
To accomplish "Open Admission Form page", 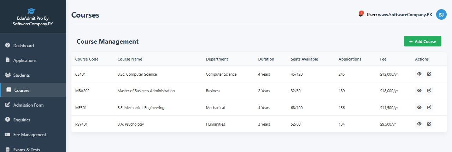I will 33,105.
